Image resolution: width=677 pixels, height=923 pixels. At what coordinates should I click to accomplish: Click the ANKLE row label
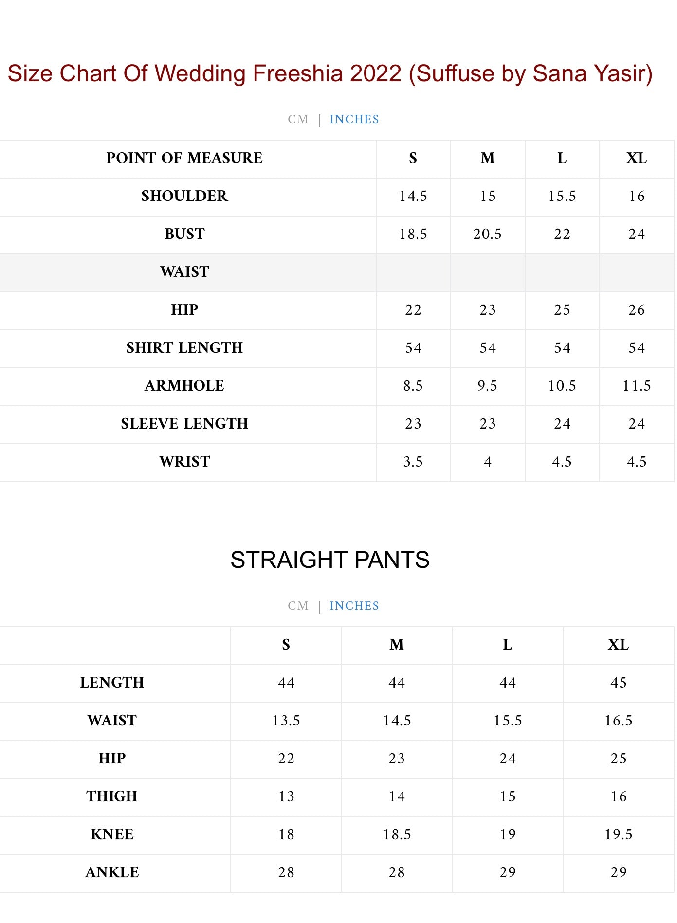(x=112, y=872)
